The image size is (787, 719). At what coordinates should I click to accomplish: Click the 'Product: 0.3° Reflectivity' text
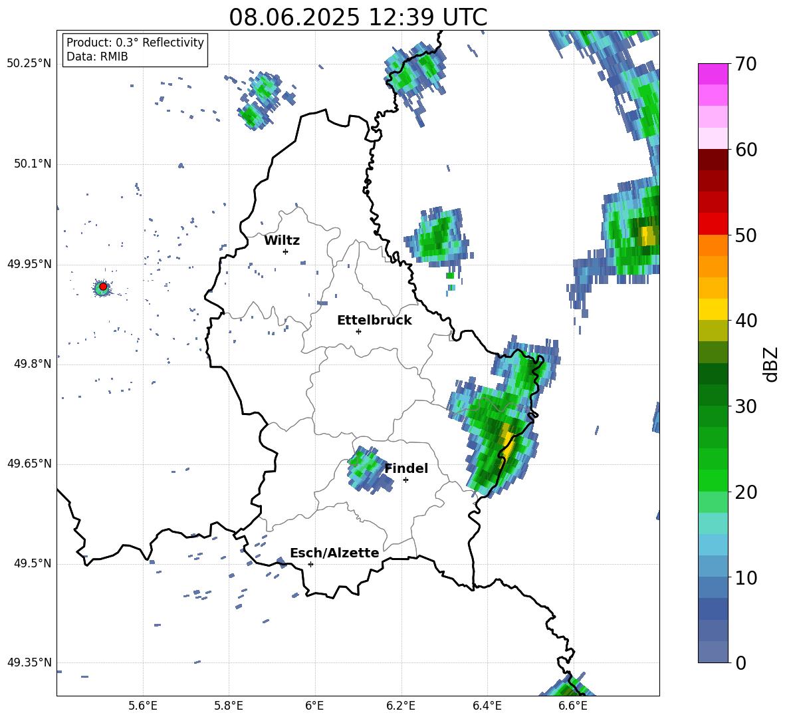(x=135, y=42)
